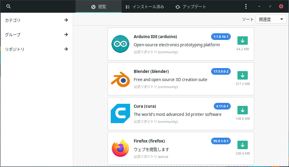This screenshot has height=167, width=289.
Task: Switch to the 閲覧 tab
Action: click(x=99, y=7)
